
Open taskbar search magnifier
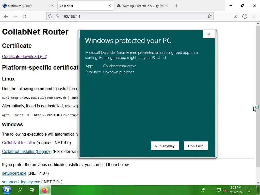(20, 190)
